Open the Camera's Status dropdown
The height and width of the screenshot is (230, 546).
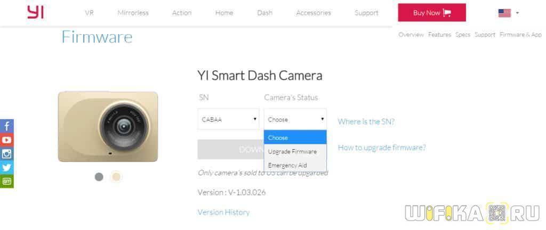pyautogui.click(x=295, y=119)
